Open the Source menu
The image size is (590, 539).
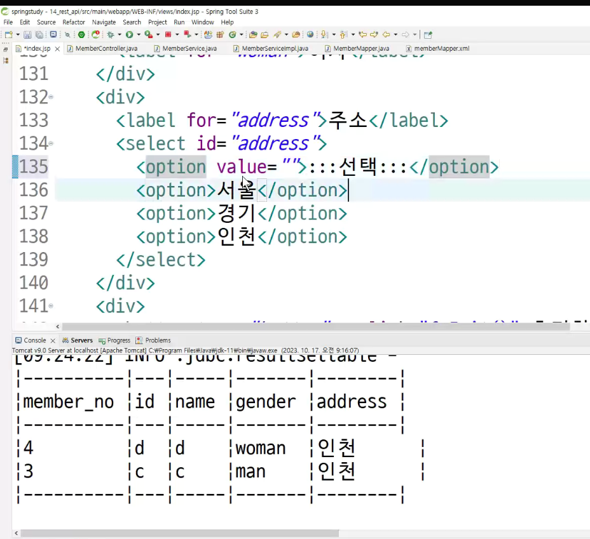pyautogui.click(x=46, y=22)
